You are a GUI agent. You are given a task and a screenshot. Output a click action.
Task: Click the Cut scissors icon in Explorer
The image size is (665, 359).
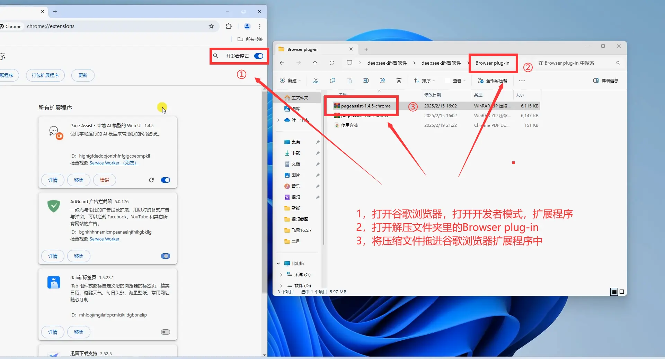pos(316,81)
